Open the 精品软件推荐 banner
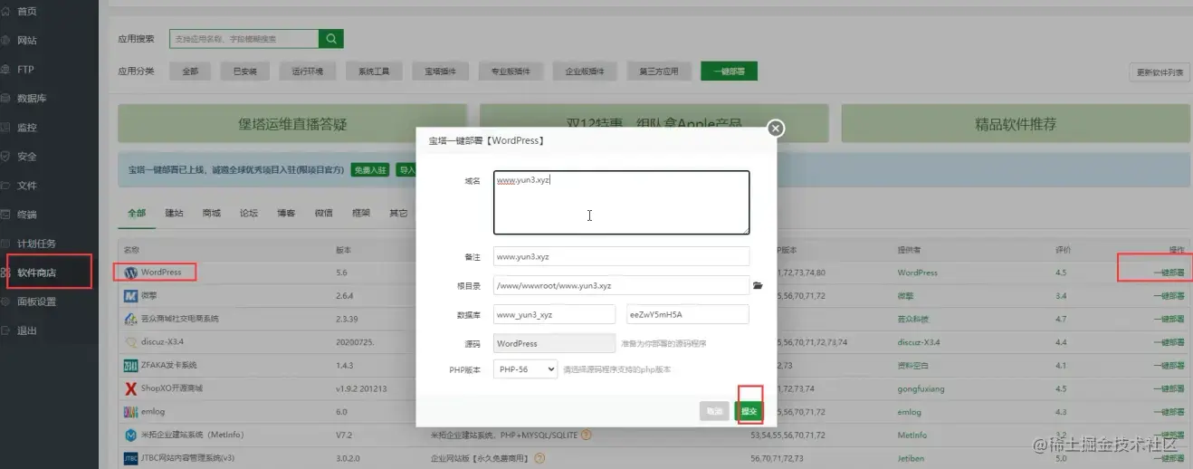The height and width of the screenshot is (469, 1193). coord(1016,124)
